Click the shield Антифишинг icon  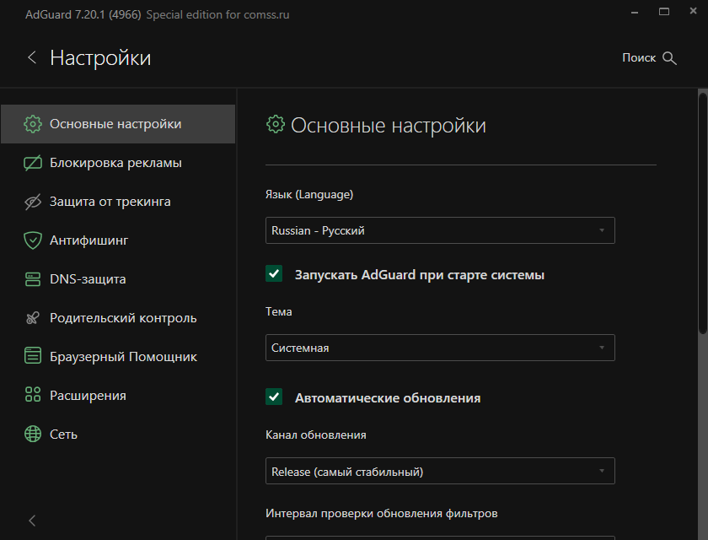33,240
